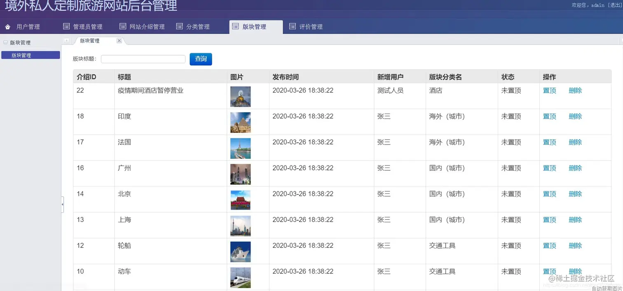Open the 法国 Eiffel Tower thumbnail
Viewport: 623px width, 291px height.
[240, 148]
